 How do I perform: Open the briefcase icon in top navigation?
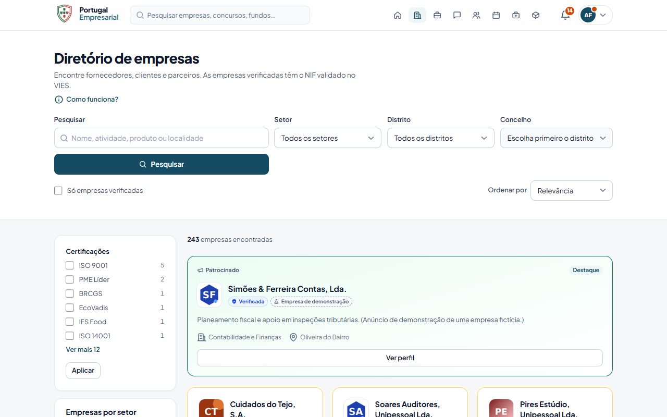[437, 15]
